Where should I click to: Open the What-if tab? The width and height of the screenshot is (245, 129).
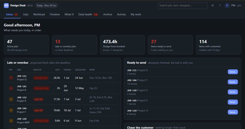pos(69,14)
